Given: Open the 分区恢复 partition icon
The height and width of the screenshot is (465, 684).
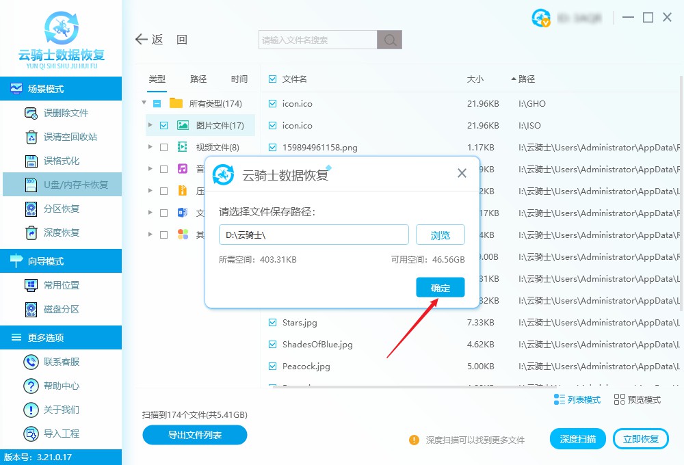Looking at the screenshot, I should 31,209.
